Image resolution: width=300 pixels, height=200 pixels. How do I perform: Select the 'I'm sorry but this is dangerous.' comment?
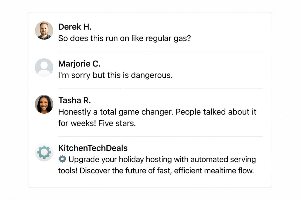pos(115,75)
